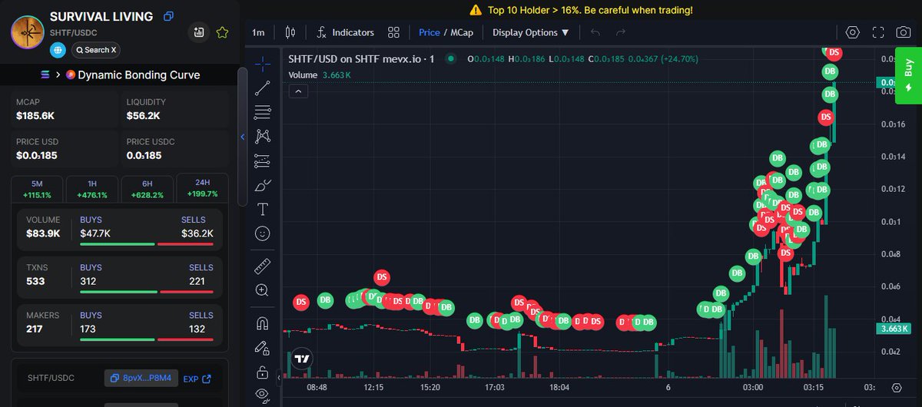Copy the 8pvX...P8M4 pair address

pos(142,379)
